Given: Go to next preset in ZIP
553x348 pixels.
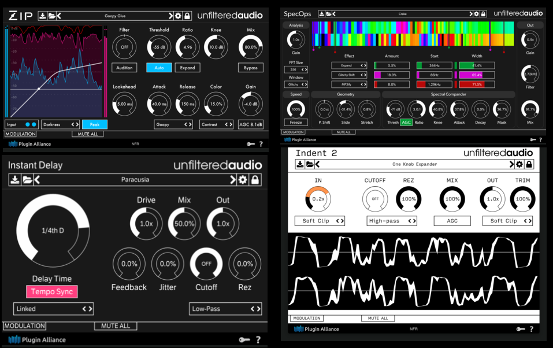Looking at the screenshot, I should pos(170,16).
